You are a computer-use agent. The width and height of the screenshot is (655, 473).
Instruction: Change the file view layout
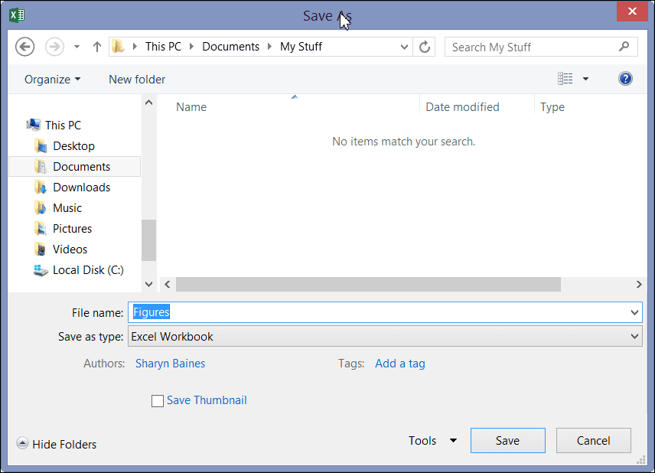[565, 78]
